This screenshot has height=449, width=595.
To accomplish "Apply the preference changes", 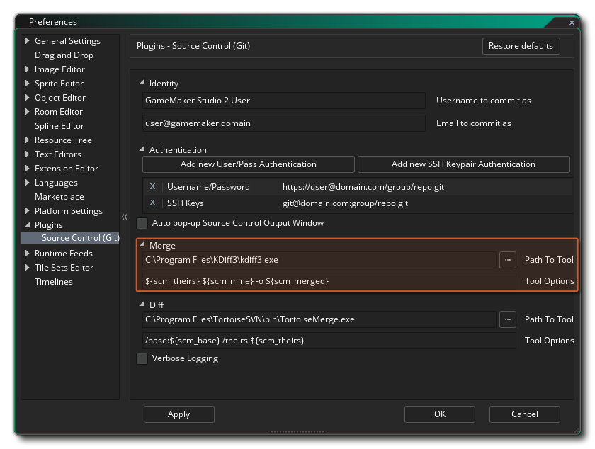I will [178, 414].
